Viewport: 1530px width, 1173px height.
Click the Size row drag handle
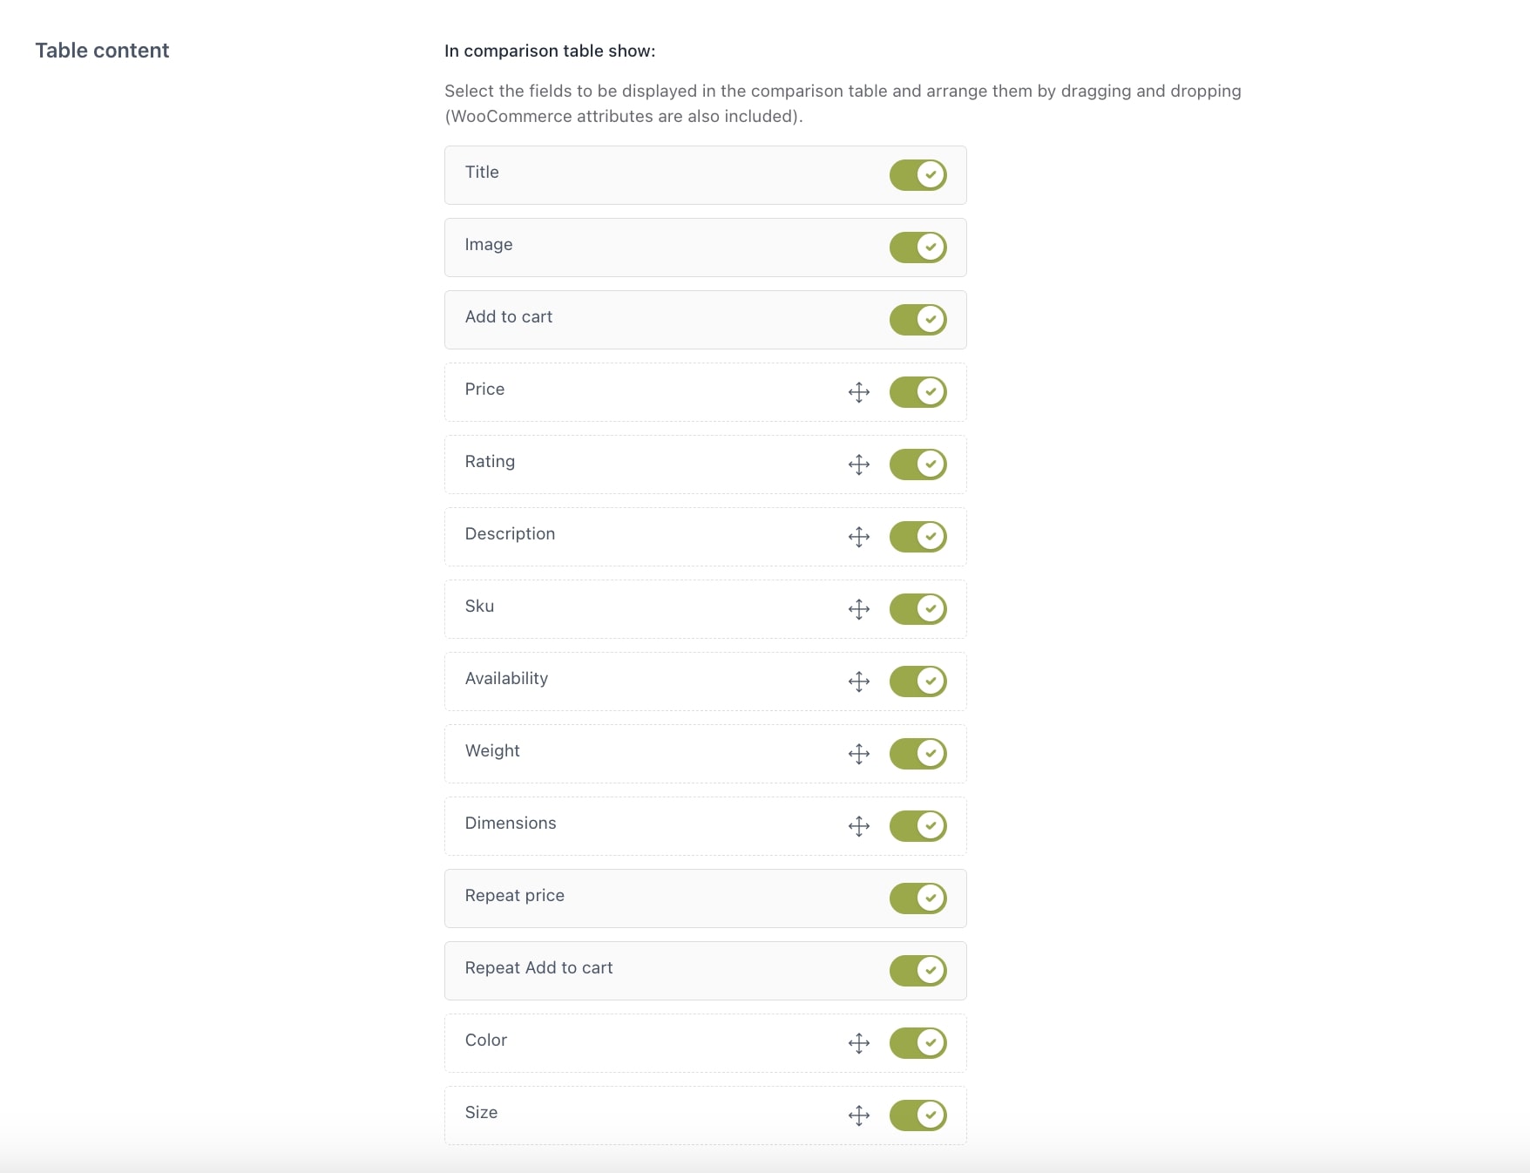click(x=858, y=1115)
